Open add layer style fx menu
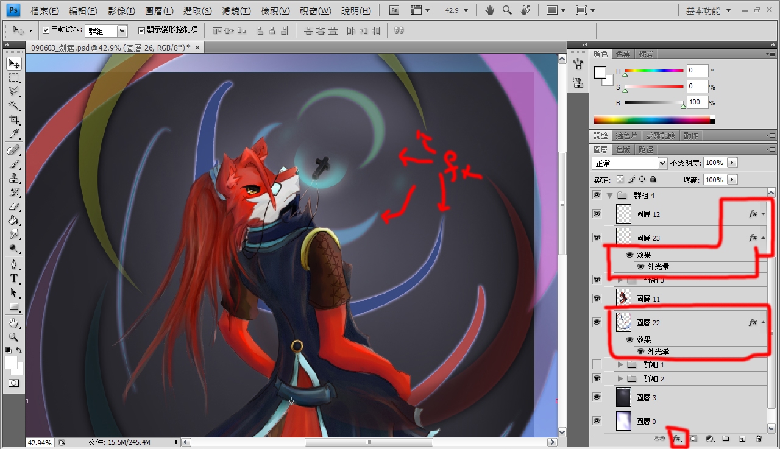This screenshot has height=449, width=780. tap(677, 438)
